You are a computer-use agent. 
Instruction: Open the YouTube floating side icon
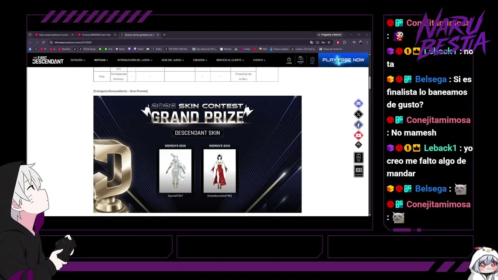358,135
